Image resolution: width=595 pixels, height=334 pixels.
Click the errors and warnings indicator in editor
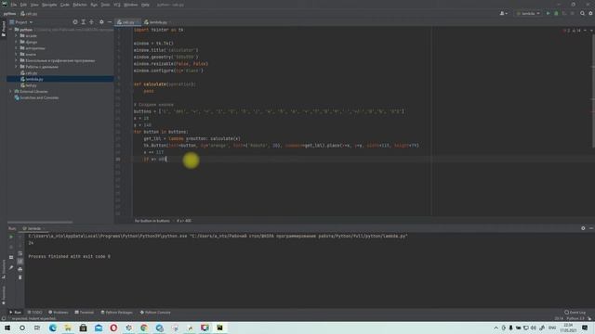(x=573, y=31)
